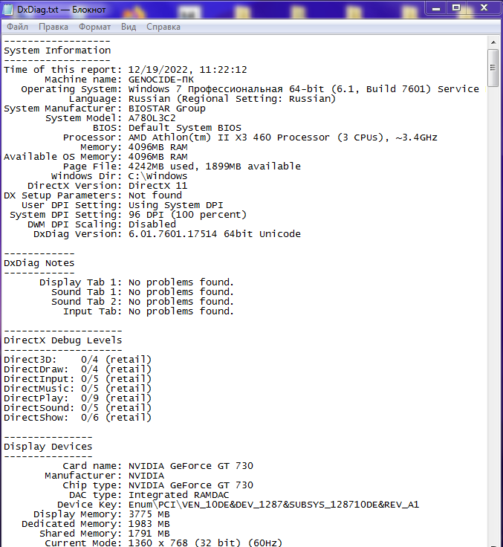Click the 'DirectPlay: 0/9' line
Screen dimensions: 503x547
point(77,398)
